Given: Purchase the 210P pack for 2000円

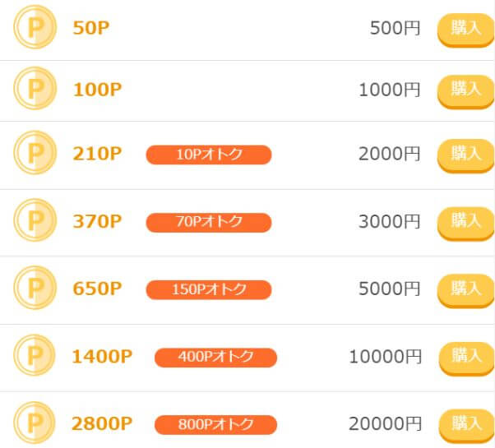Looking at the screenshot, I should [465, 154].
